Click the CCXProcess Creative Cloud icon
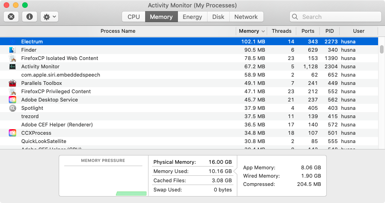This screenshot has width=385, height=203. coord(12,133)
